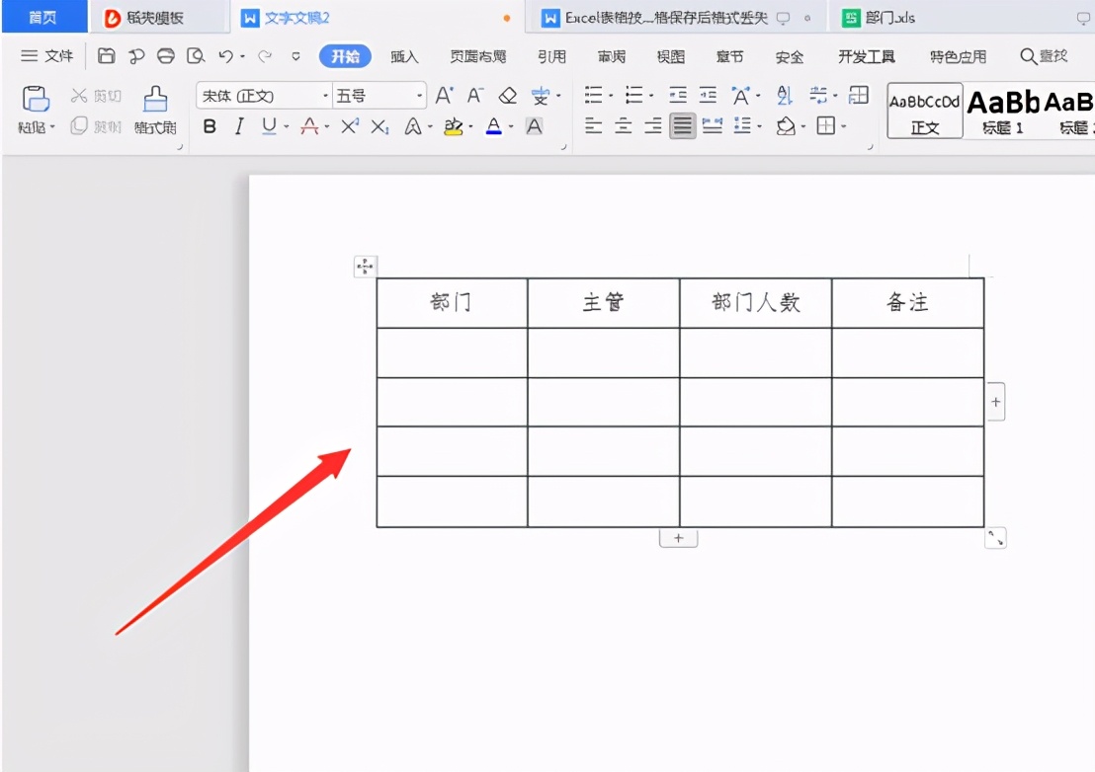Select the 开始 ribbon tab

345,56
